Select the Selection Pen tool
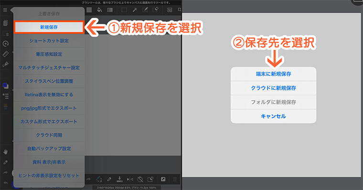363x190 pixels. pos(145,10)
